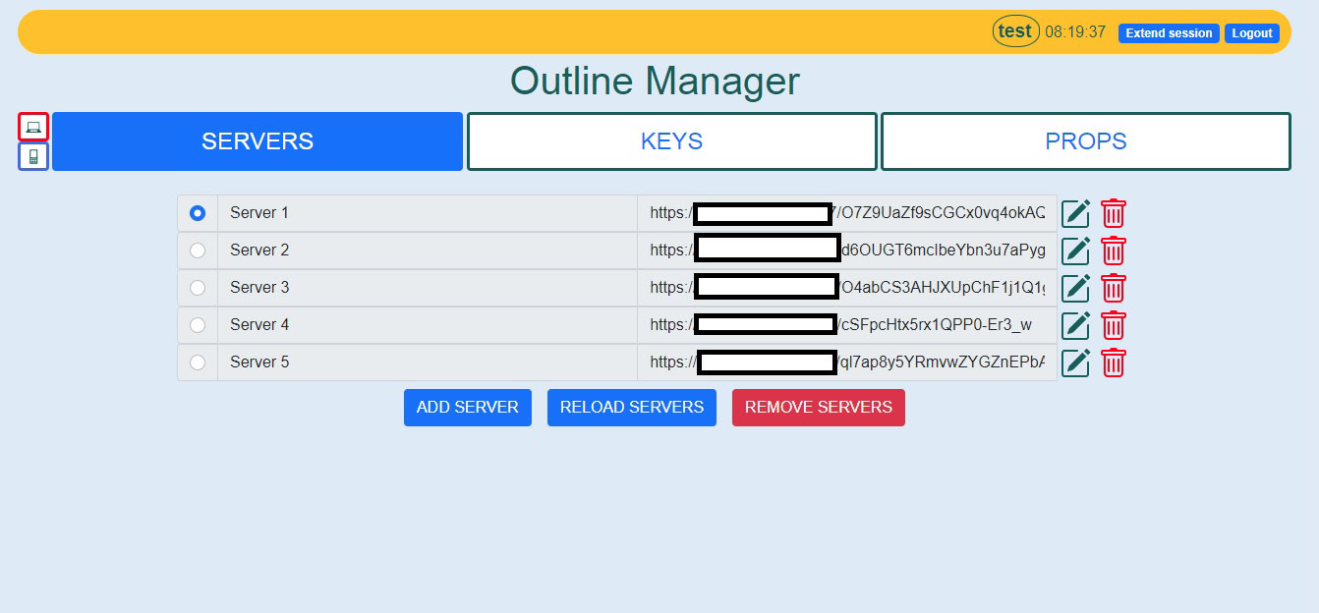The width and height of the screenshot is (1319, 613).
Task: Switch to the KEYS tab
Action: [x=671, y=140]
